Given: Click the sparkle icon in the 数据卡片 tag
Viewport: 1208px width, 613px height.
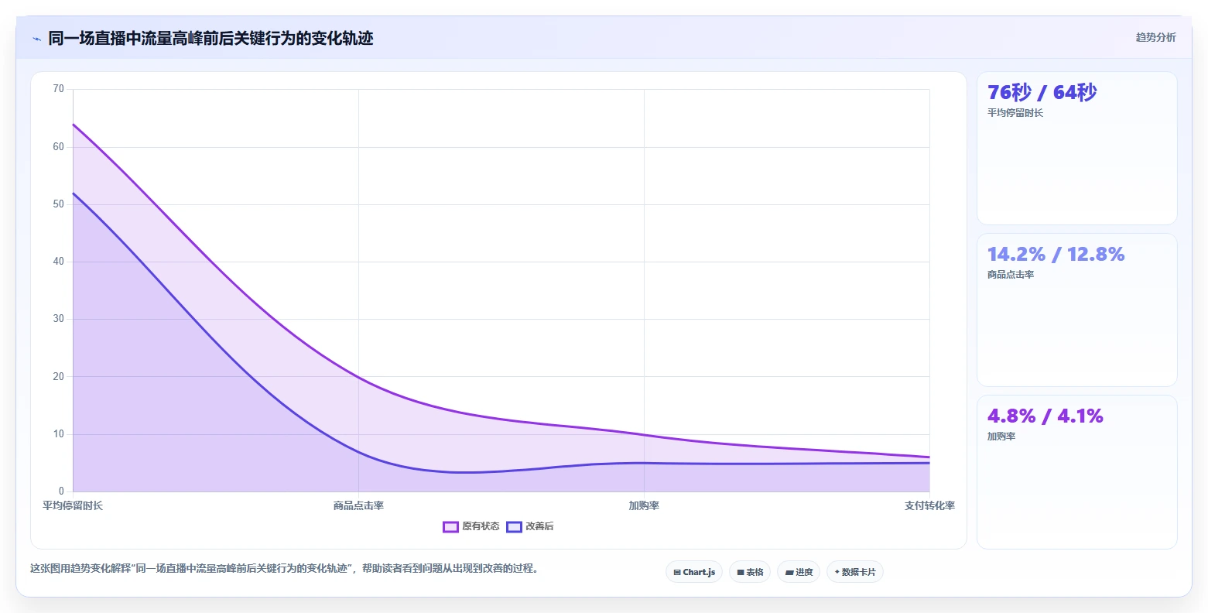Looking at the screenshot, I should pyautogui.click(x=837, y=572).
